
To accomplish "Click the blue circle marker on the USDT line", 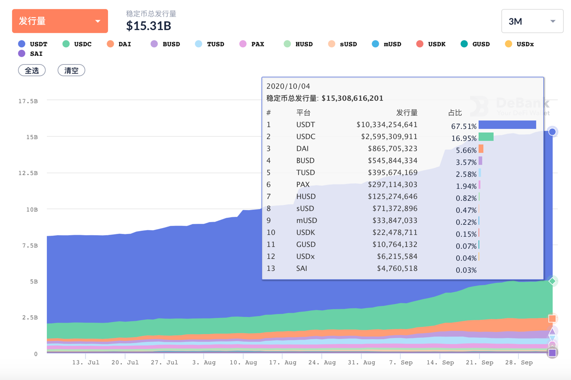I will point(552,132).
